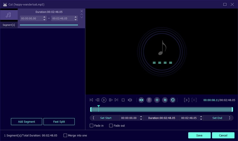The image size is (238, 141).
Task: Click the scissors icon in the title bar
Action: click(5, 4)
